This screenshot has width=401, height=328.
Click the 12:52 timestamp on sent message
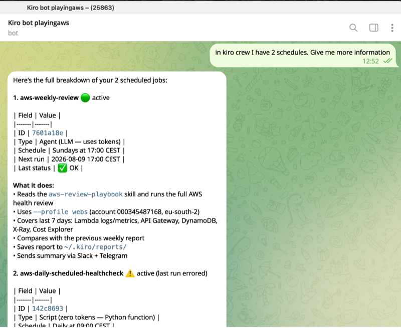pyautogui.click(x=370, y=61)
